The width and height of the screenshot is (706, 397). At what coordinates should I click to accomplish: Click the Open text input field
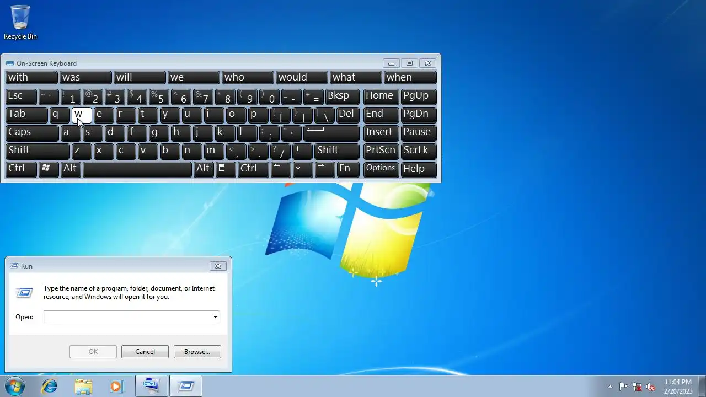(127, 317)
